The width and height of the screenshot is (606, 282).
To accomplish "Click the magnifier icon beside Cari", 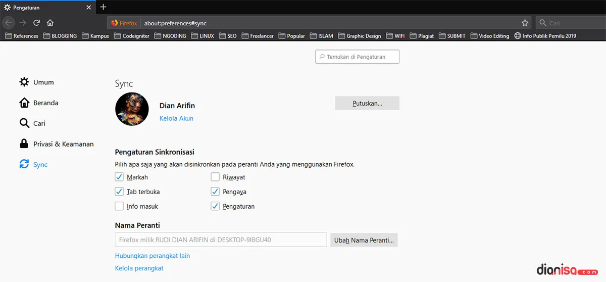I will coord(24,123).
